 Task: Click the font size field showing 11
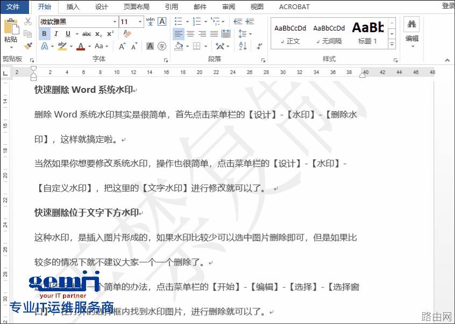click(128, 21)
